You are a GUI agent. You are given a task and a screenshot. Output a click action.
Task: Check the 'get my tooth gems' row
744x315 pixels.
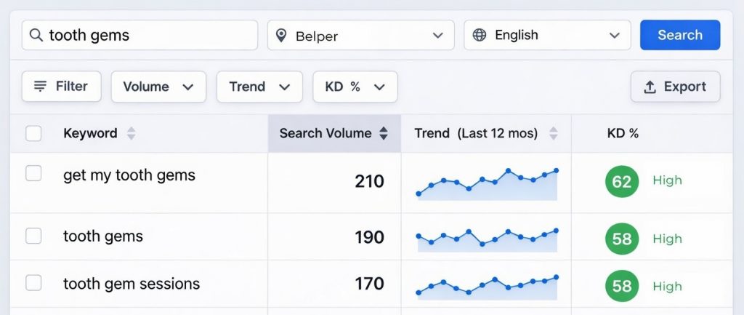[33, 174]
